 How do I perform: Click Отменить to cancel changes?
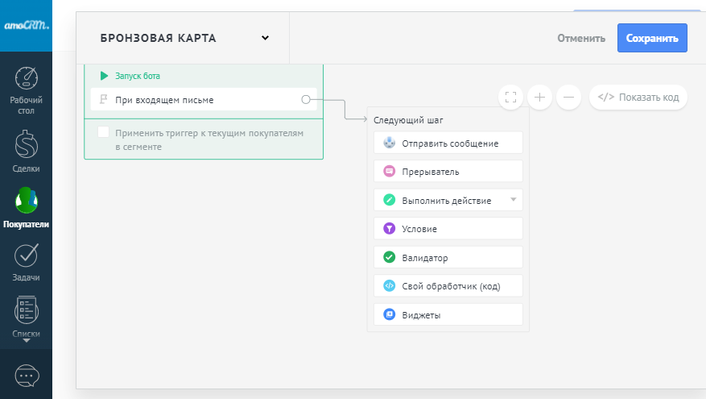581,38
